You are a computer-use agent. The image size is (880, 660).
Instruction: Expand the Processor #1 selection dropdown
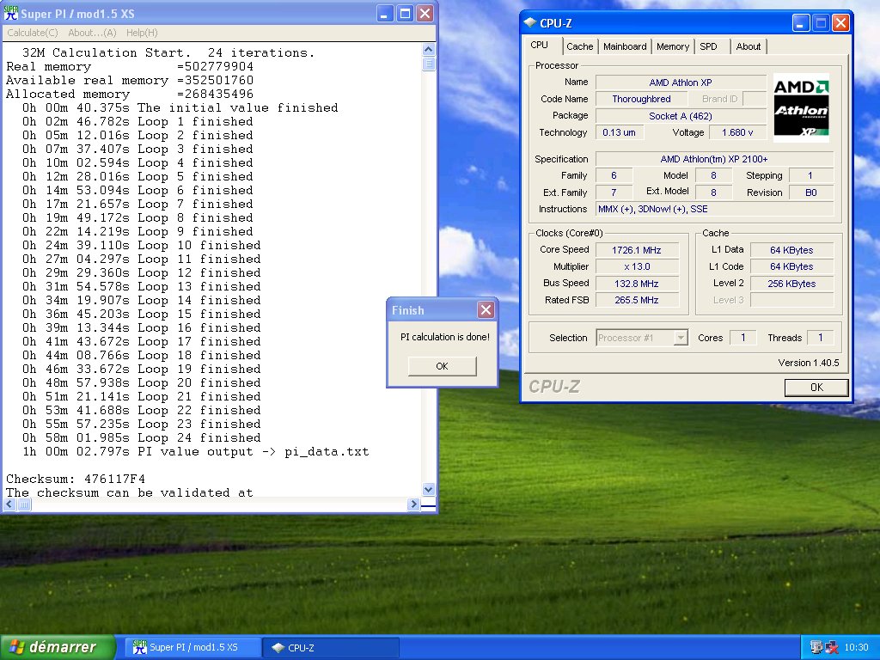[681, 338]
